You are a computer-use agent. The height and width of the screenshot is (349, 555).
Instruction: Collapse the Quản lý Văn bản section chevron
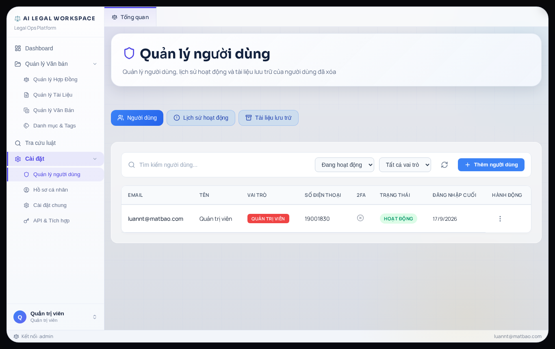tap(95, 64)
